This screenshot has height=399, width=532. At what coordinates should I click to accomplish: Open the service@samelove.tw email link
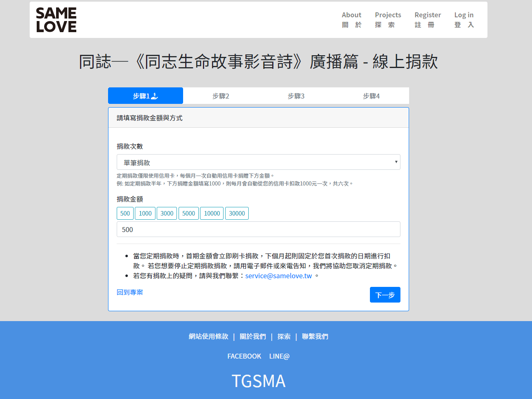[278, 275]
